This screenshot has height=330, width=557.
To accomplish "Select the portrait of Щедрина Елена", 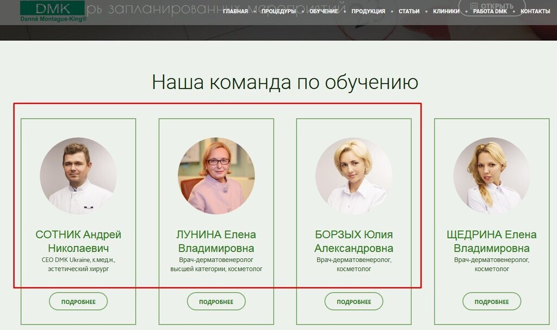I will (492, 176).
